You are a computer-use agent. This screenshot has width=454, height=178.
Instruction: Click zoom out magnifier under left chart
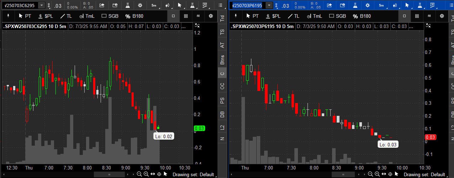[x=139, y=174]
